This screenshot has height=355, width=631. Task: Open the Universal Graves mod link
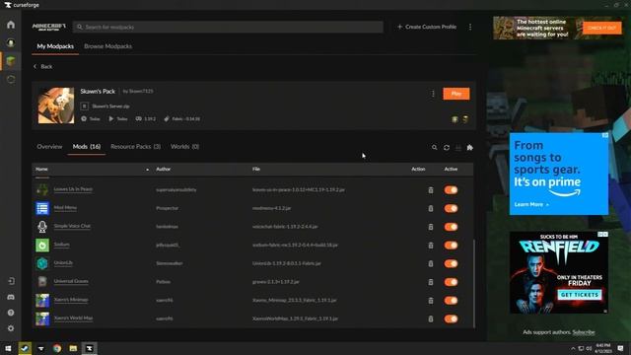[71, 281]
